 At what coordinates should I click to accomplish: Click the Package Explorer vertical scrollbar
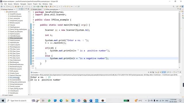tap(29, 55)
